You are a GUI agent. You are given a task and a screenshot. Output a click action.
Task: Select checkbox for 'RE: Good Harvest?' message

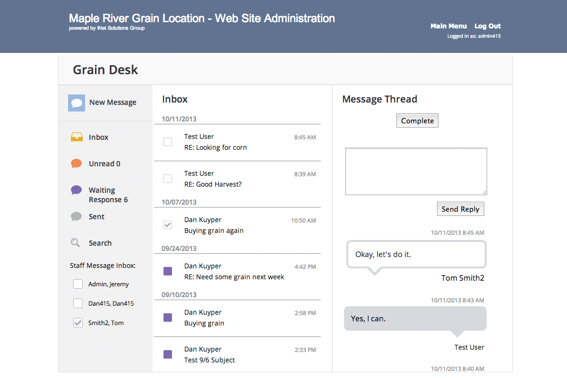point(168,179)
